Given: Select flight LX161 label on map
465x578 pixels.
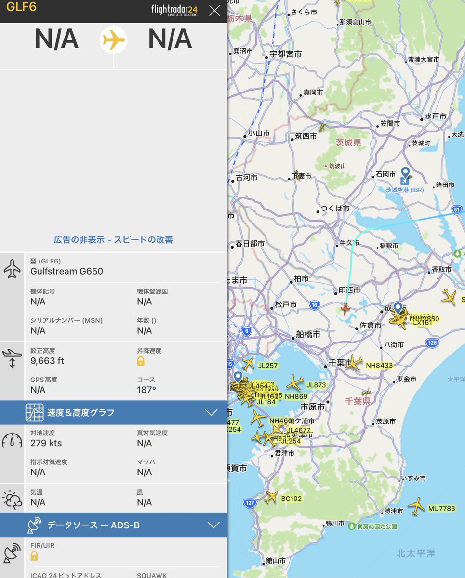Looking at the screenshot, I should click(x=423, y=322).
